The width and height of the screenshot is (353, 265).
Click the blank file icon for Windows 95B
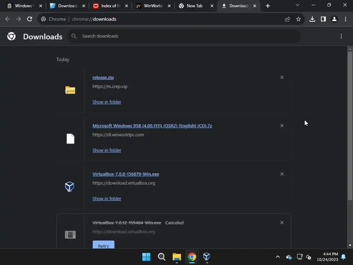click(x=70, y=139)
